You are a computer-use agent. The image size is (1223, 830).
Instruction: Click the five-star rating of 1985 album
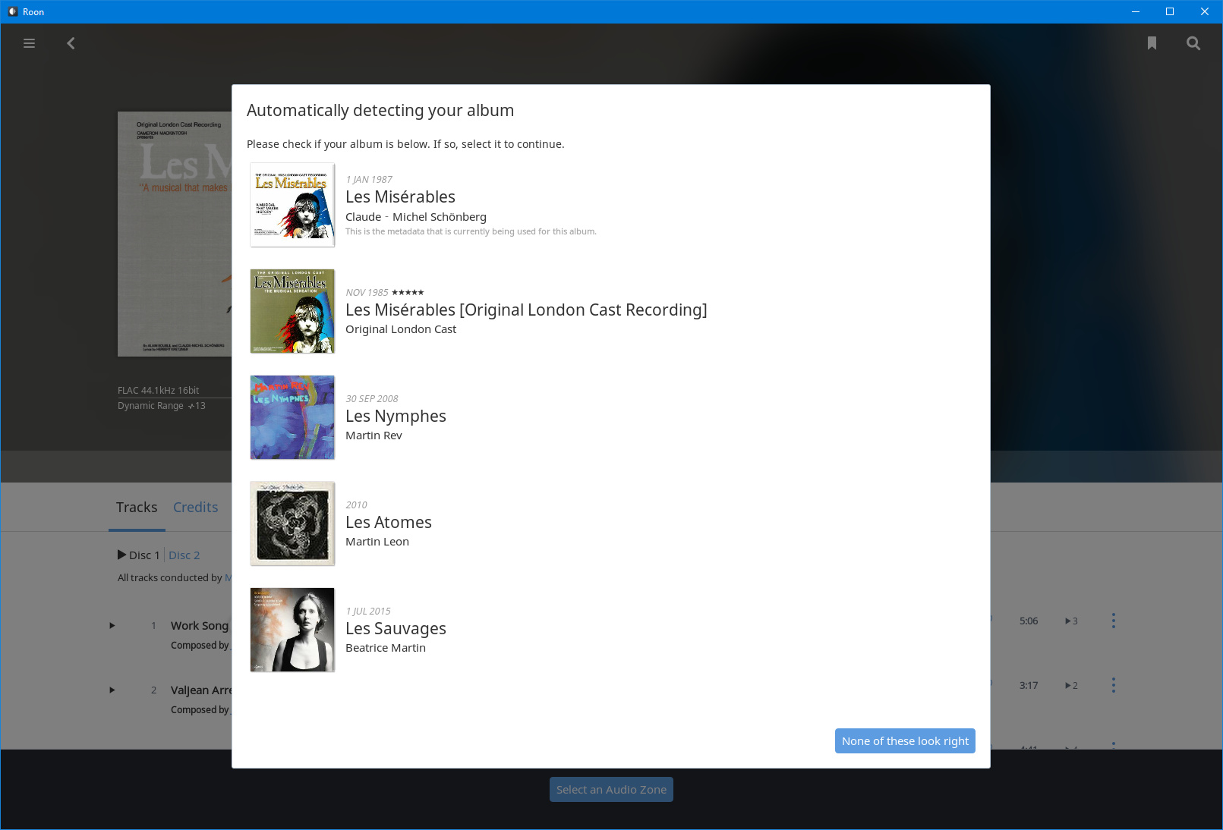(x=408, y=292)
